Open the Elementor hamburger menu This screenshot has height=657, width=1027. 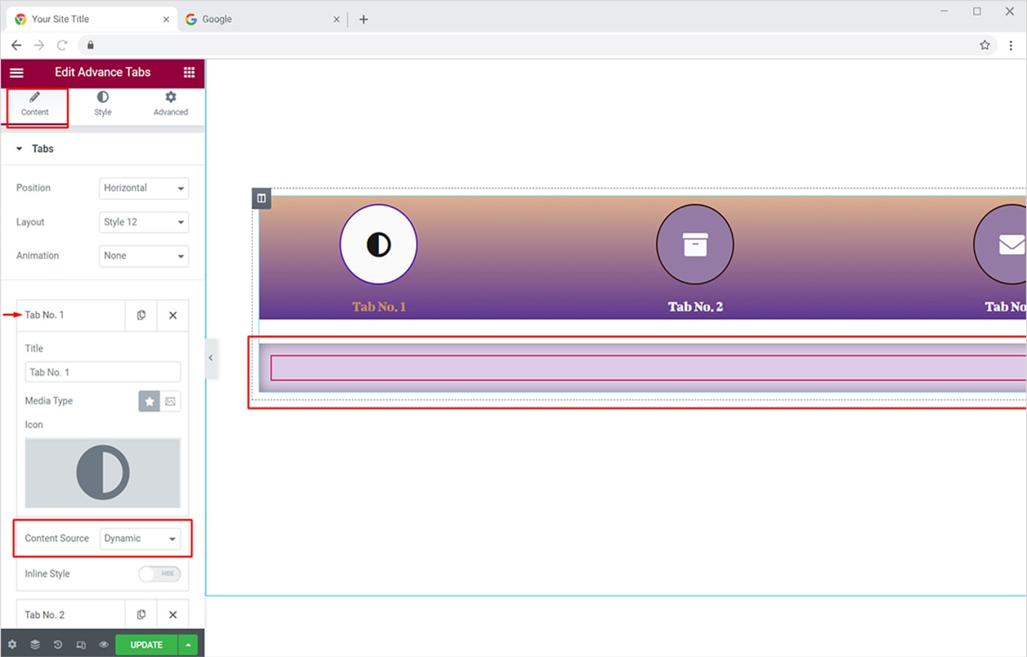click(16, 72)
